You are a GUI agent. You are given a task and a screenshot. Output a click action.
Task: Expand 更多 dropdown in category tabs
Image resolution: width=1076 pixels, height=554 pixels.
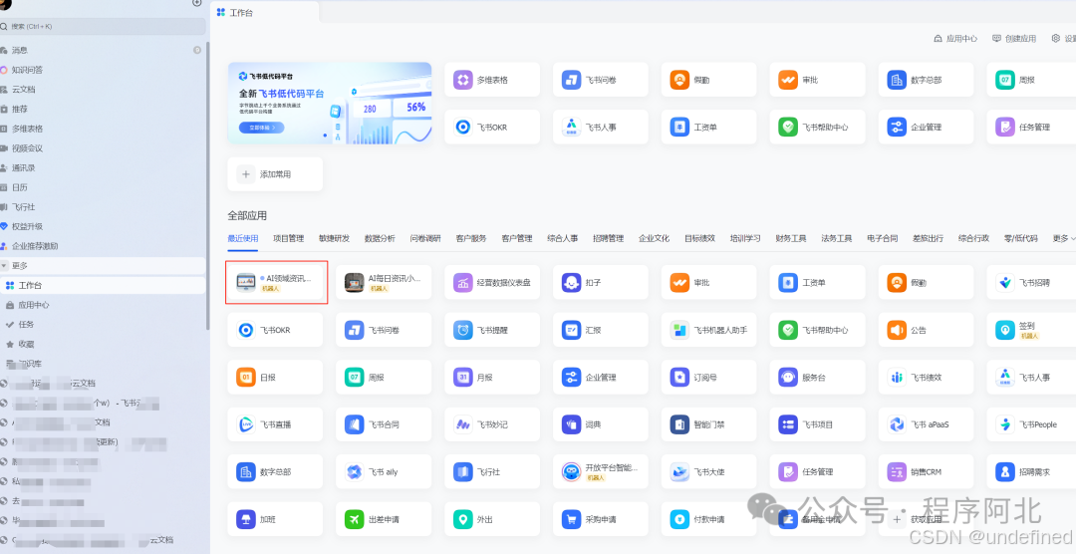click(x=1064, y=239)
